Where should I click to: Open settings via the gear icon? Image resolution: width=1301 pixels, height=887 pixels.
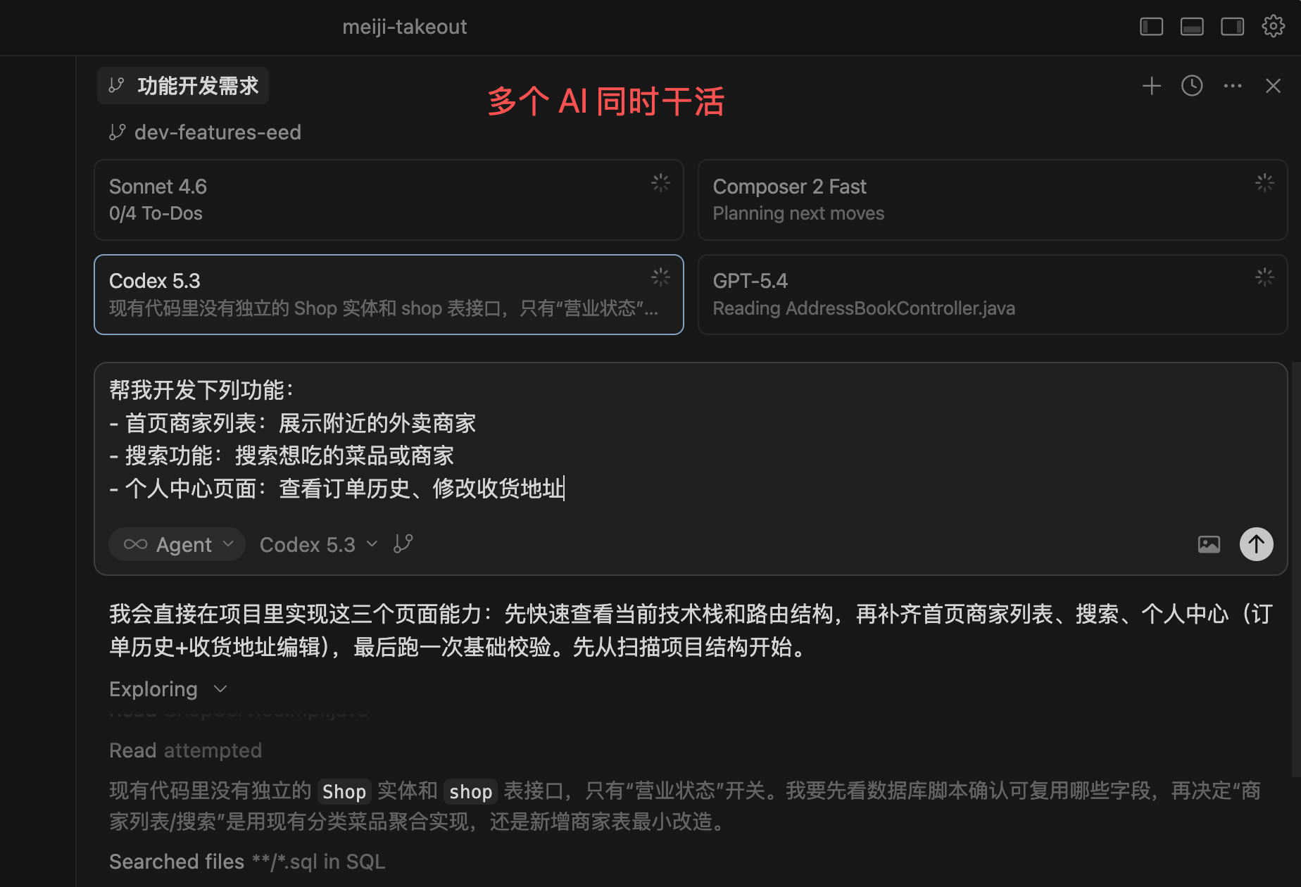click(x=1273, y=27)
